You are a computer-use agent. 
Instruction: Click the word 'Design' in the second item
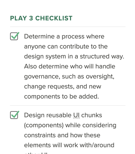34,115
